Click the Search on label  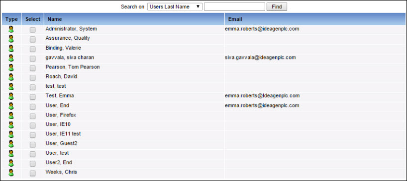point(132,7)
